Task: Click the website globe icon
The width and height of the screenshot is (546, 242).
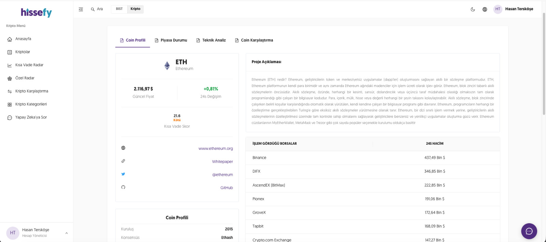Action: click(123, 148)
